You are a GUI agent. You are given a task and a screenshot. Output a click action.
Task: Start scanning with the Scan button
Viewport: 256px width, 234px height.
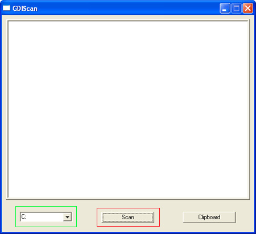pos(127,217)
